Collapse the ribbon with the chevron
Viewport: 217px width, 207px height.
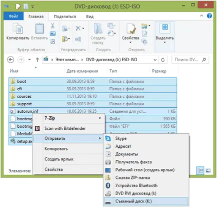(x=201, y=16)
